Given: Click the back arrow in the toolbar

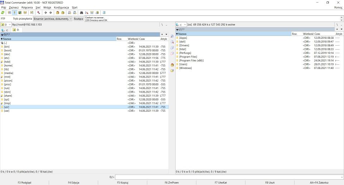Looking at the screenshot, I should tap(46, 13).
